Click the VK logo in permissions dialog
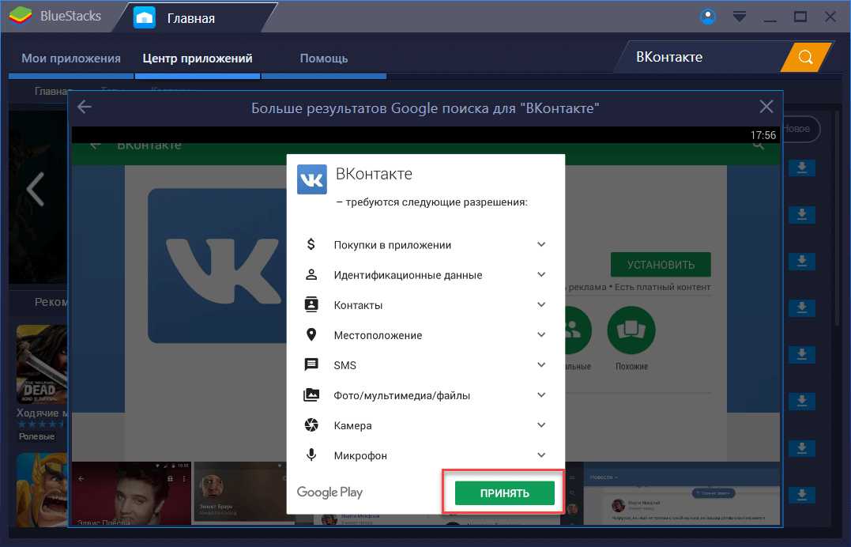Screen dimensions: 851x547 tap(311, 179)
